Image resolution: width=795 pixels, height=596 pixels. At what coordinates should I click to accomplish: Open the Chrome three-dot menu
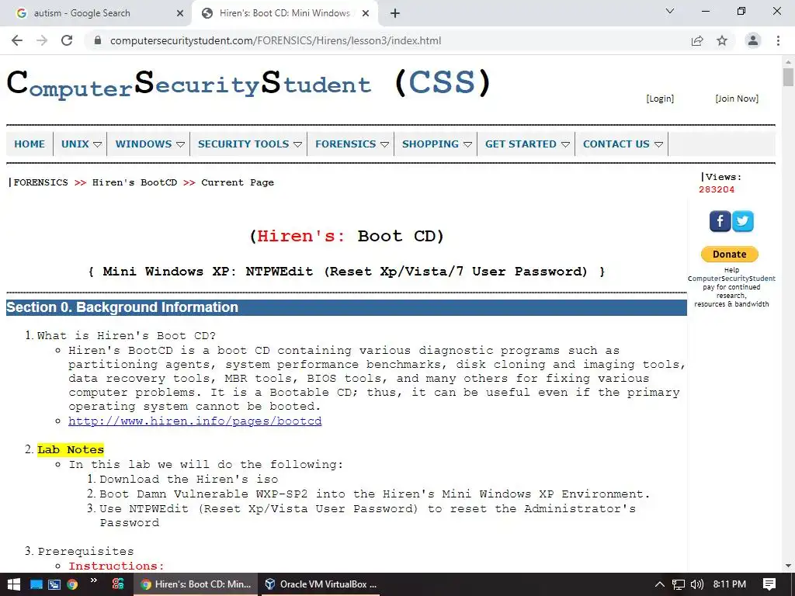point(778,40)
